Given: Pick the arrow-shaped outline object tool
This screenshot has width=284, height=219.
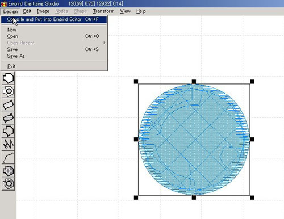Looking at the screenshot, I should 8,131.
